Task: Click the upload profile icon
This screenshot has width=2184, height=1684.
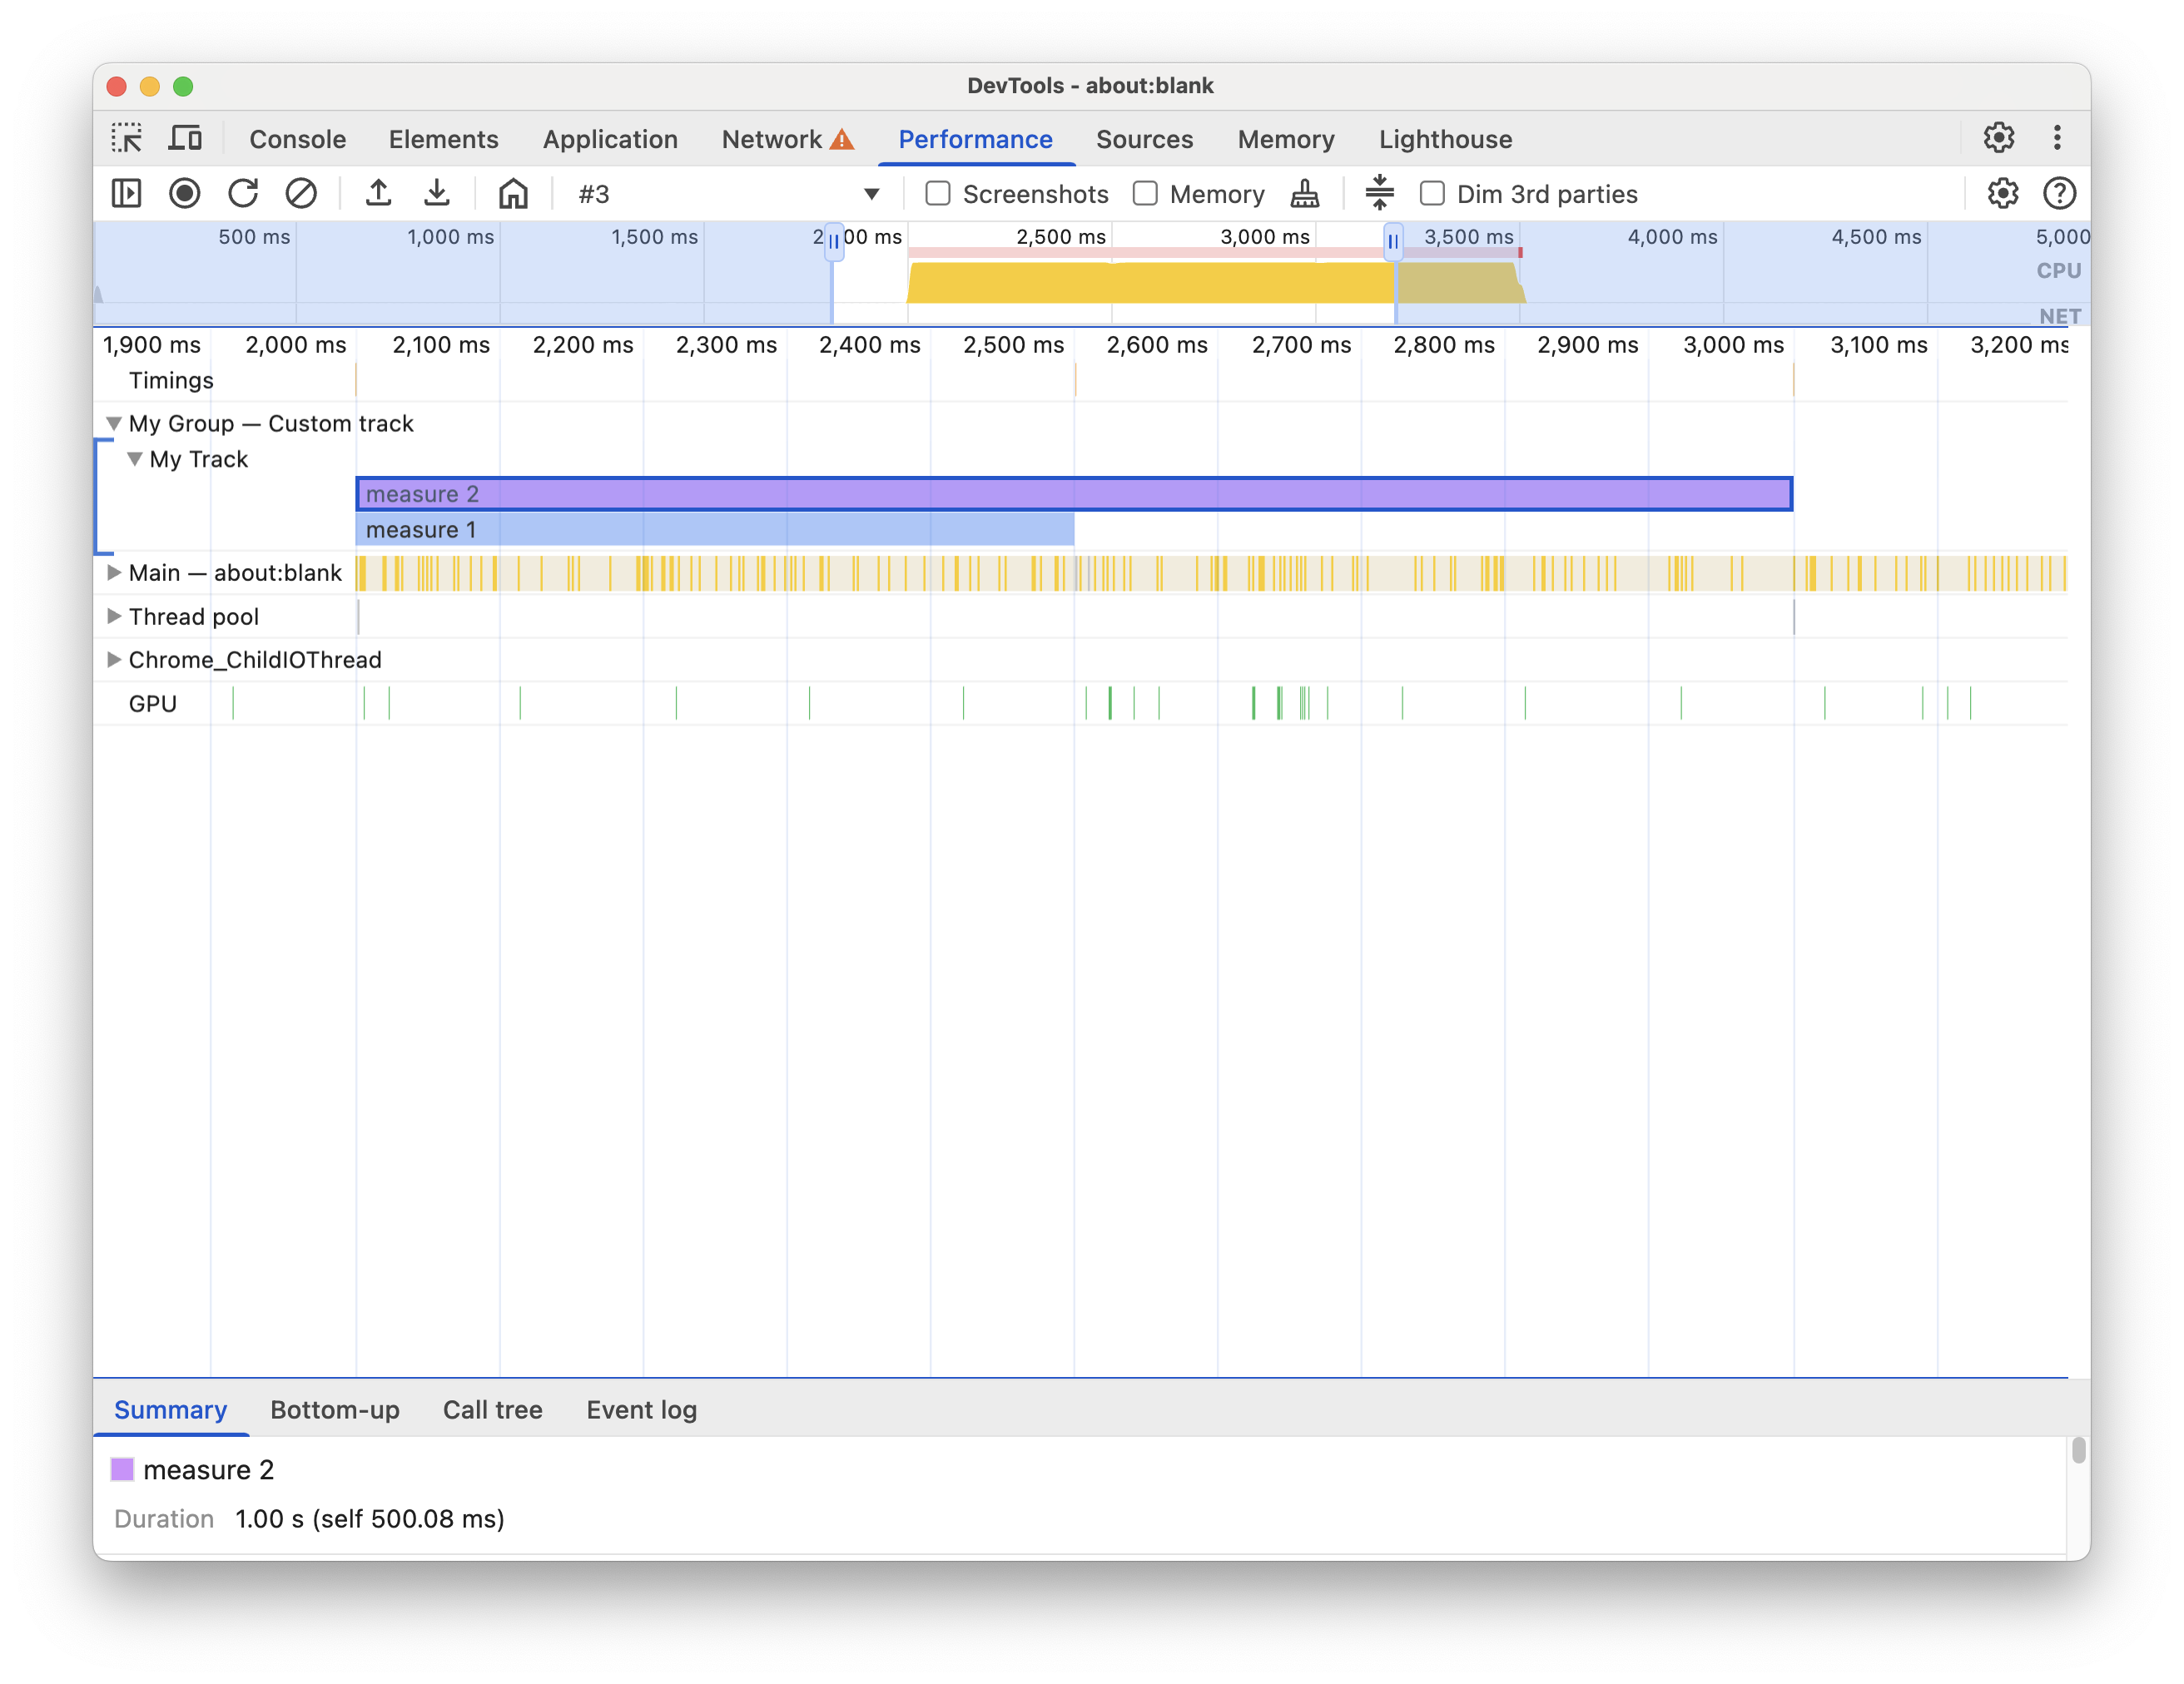Action: (379, 191)
